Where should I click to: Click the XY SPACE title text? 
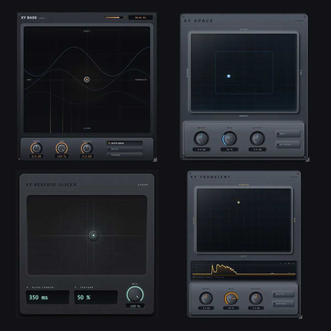click(x=199, y=21)
